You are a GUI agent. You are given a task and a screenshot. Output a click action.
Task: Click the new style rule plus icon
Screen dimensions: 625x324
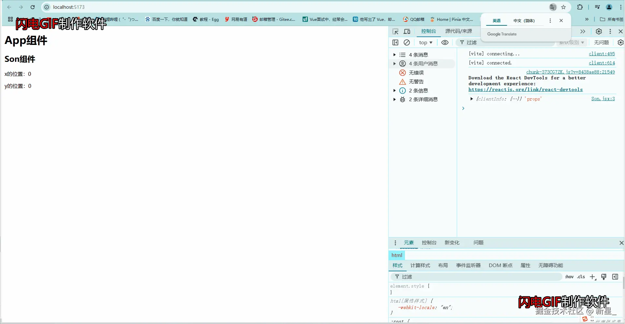click(592, 277)
